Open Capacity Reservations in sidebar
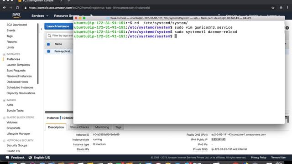The height and width of the screenshot is (164, 292). pos(21,93)
